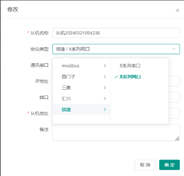Click inside the 备注 text area
184x176 pixels.
coord(116,133)
